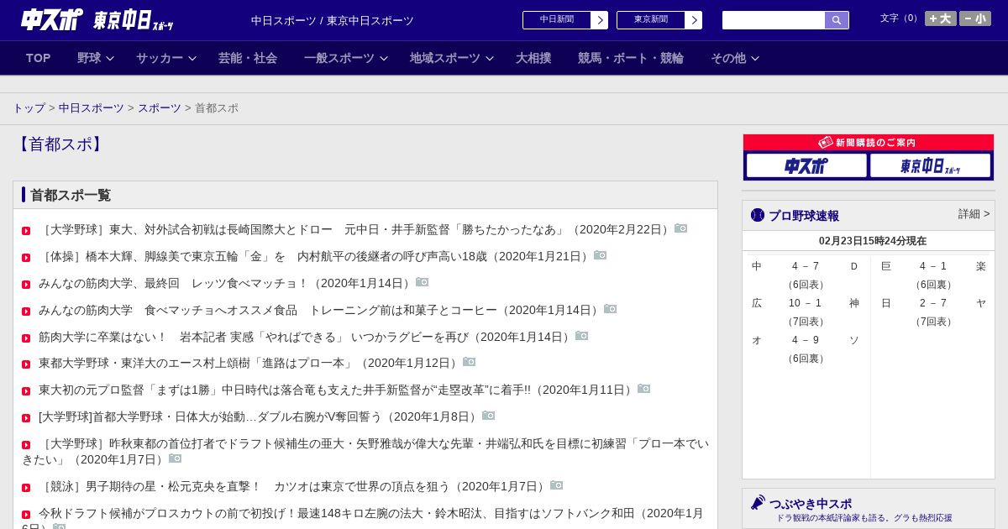Click photo icon beside 矢野雅哉 article
The width and height of the screenshot is (1008, 529).
(176, 458)
